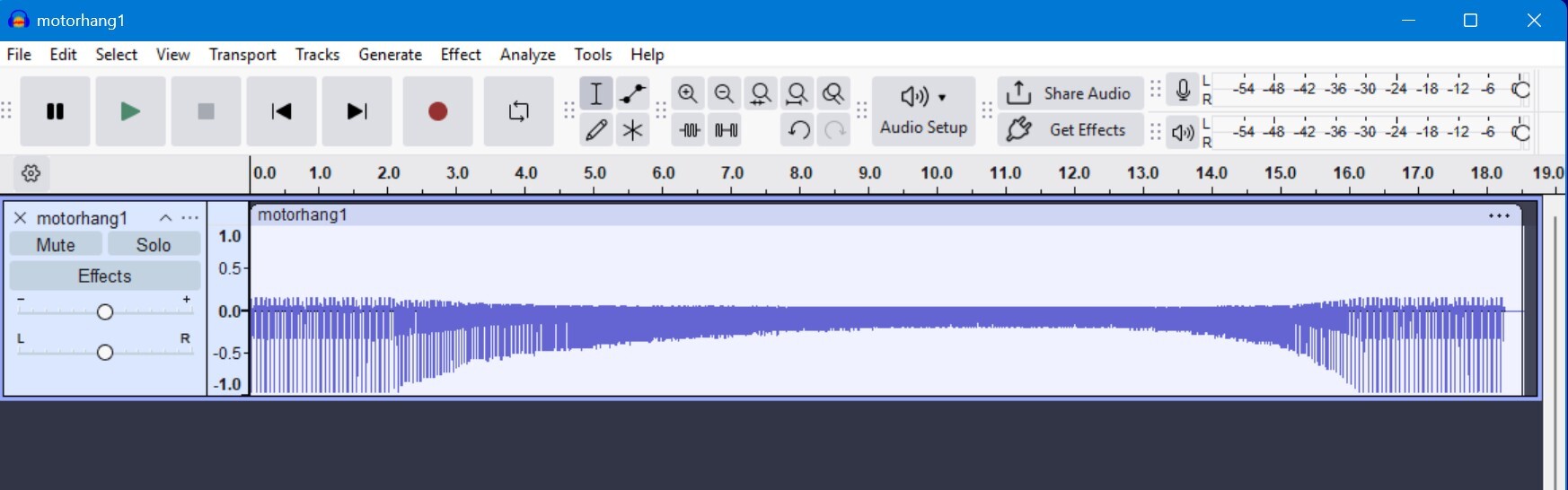Pause playback with the Pause button

point(55,111)
